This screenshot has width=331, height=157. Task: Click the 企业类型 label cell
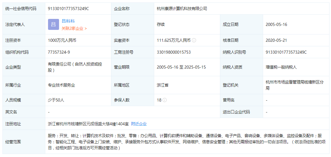pos(24,67)
